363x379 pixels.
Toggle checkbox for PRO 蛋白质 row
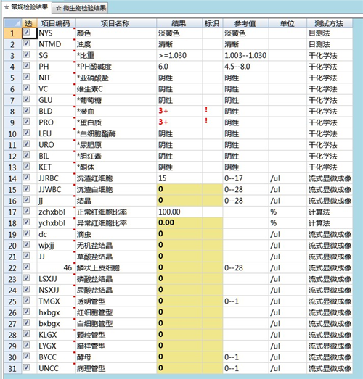(26, 122)
